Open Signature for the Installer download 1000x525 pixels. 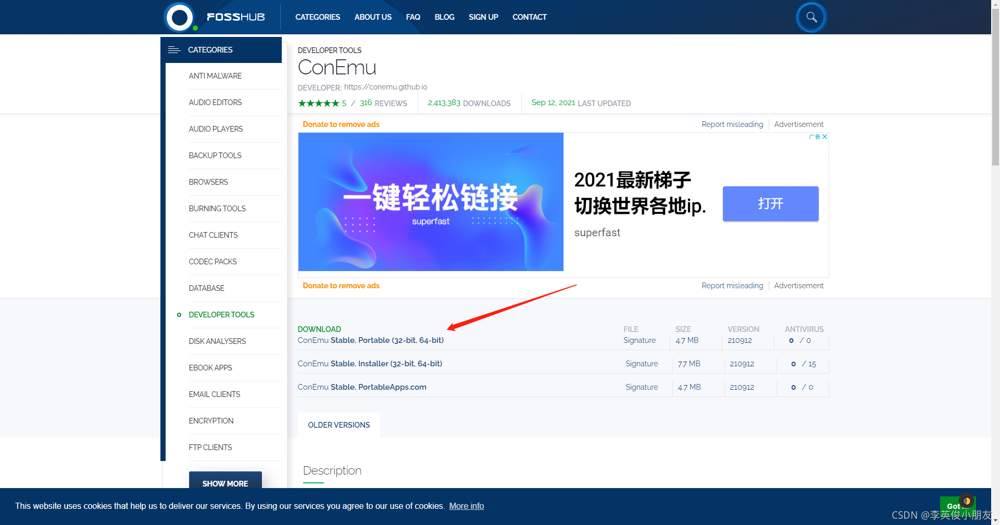642,364
